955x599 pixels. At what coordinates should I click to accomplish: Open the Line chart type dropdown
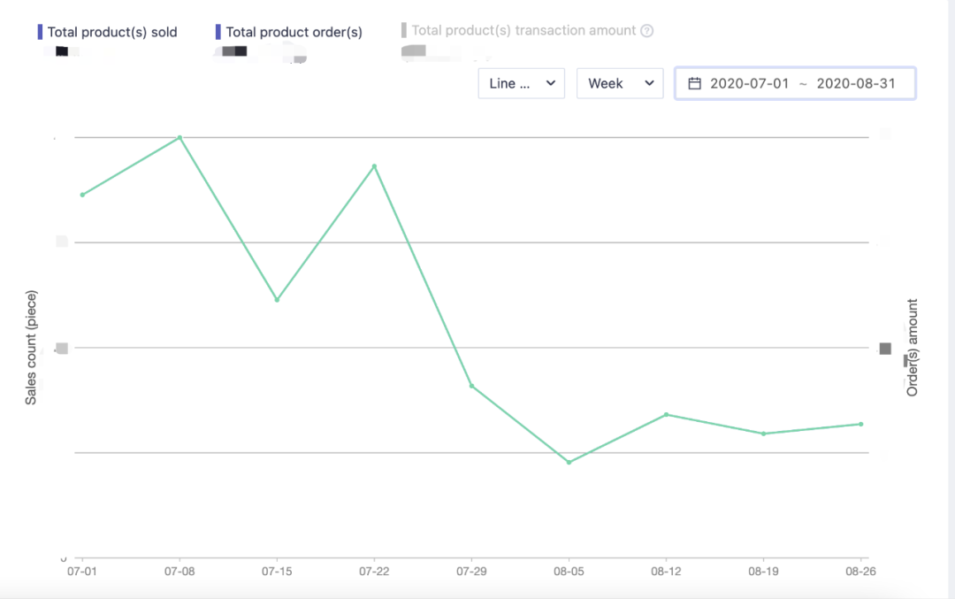click(521, 83)
